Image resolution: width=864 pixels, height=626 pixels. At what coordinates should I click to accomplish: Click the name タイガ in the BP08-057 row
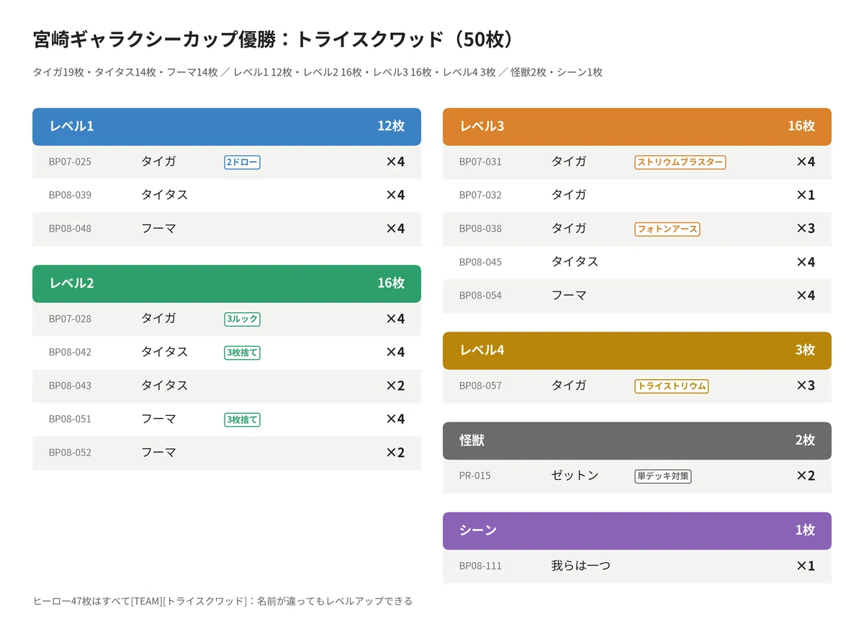click(569, 386)
